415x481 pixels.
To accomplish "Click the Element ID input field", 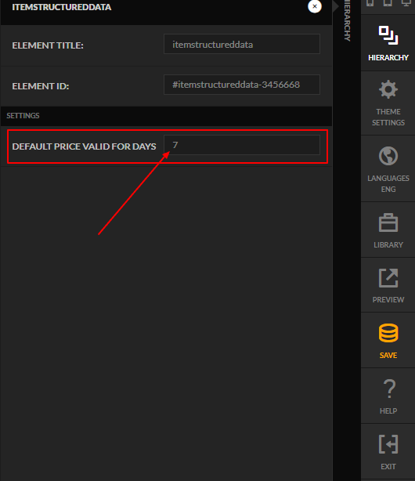I will click(x=242, y=85).
